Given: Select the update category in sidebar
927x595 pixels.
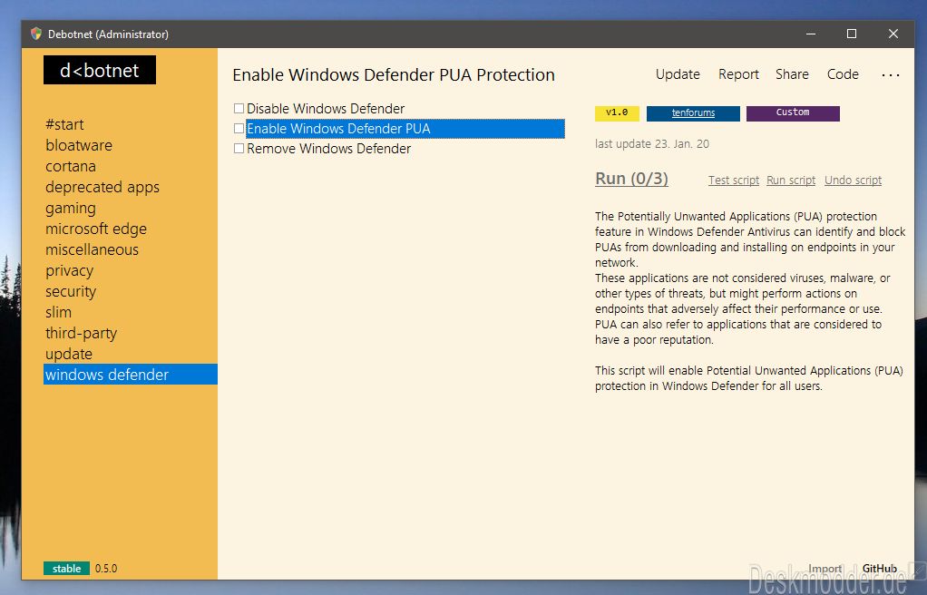Looking at the screenshot, I should [69, 354].
